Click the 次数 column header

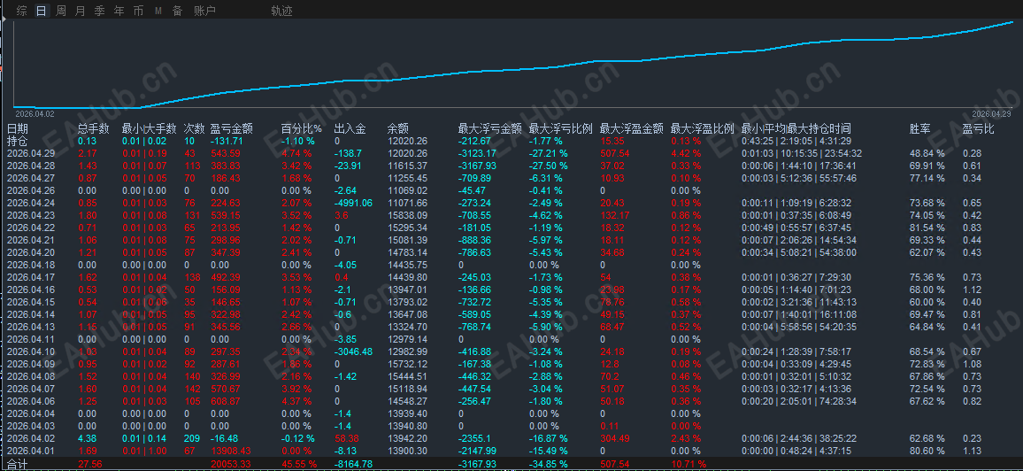pyautogui.click(x=195, y=128)
